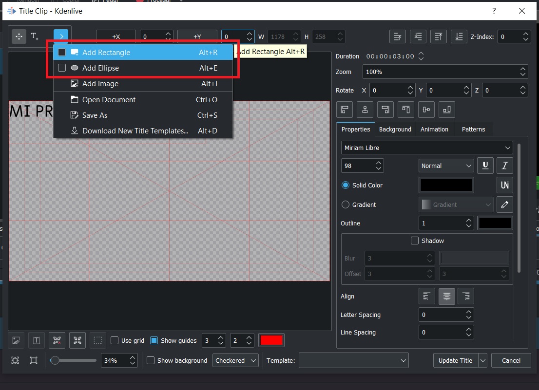Enable the Shadow checkbox

pyautogui.click(x=415, y=241)
